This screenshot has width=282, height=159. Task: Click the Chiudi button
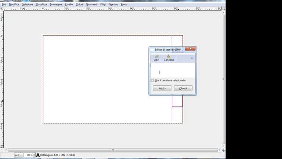click(x=183, y=88)
